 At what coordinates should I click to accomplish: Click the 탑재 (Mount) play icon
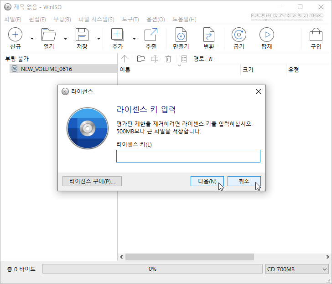(267, 35)
